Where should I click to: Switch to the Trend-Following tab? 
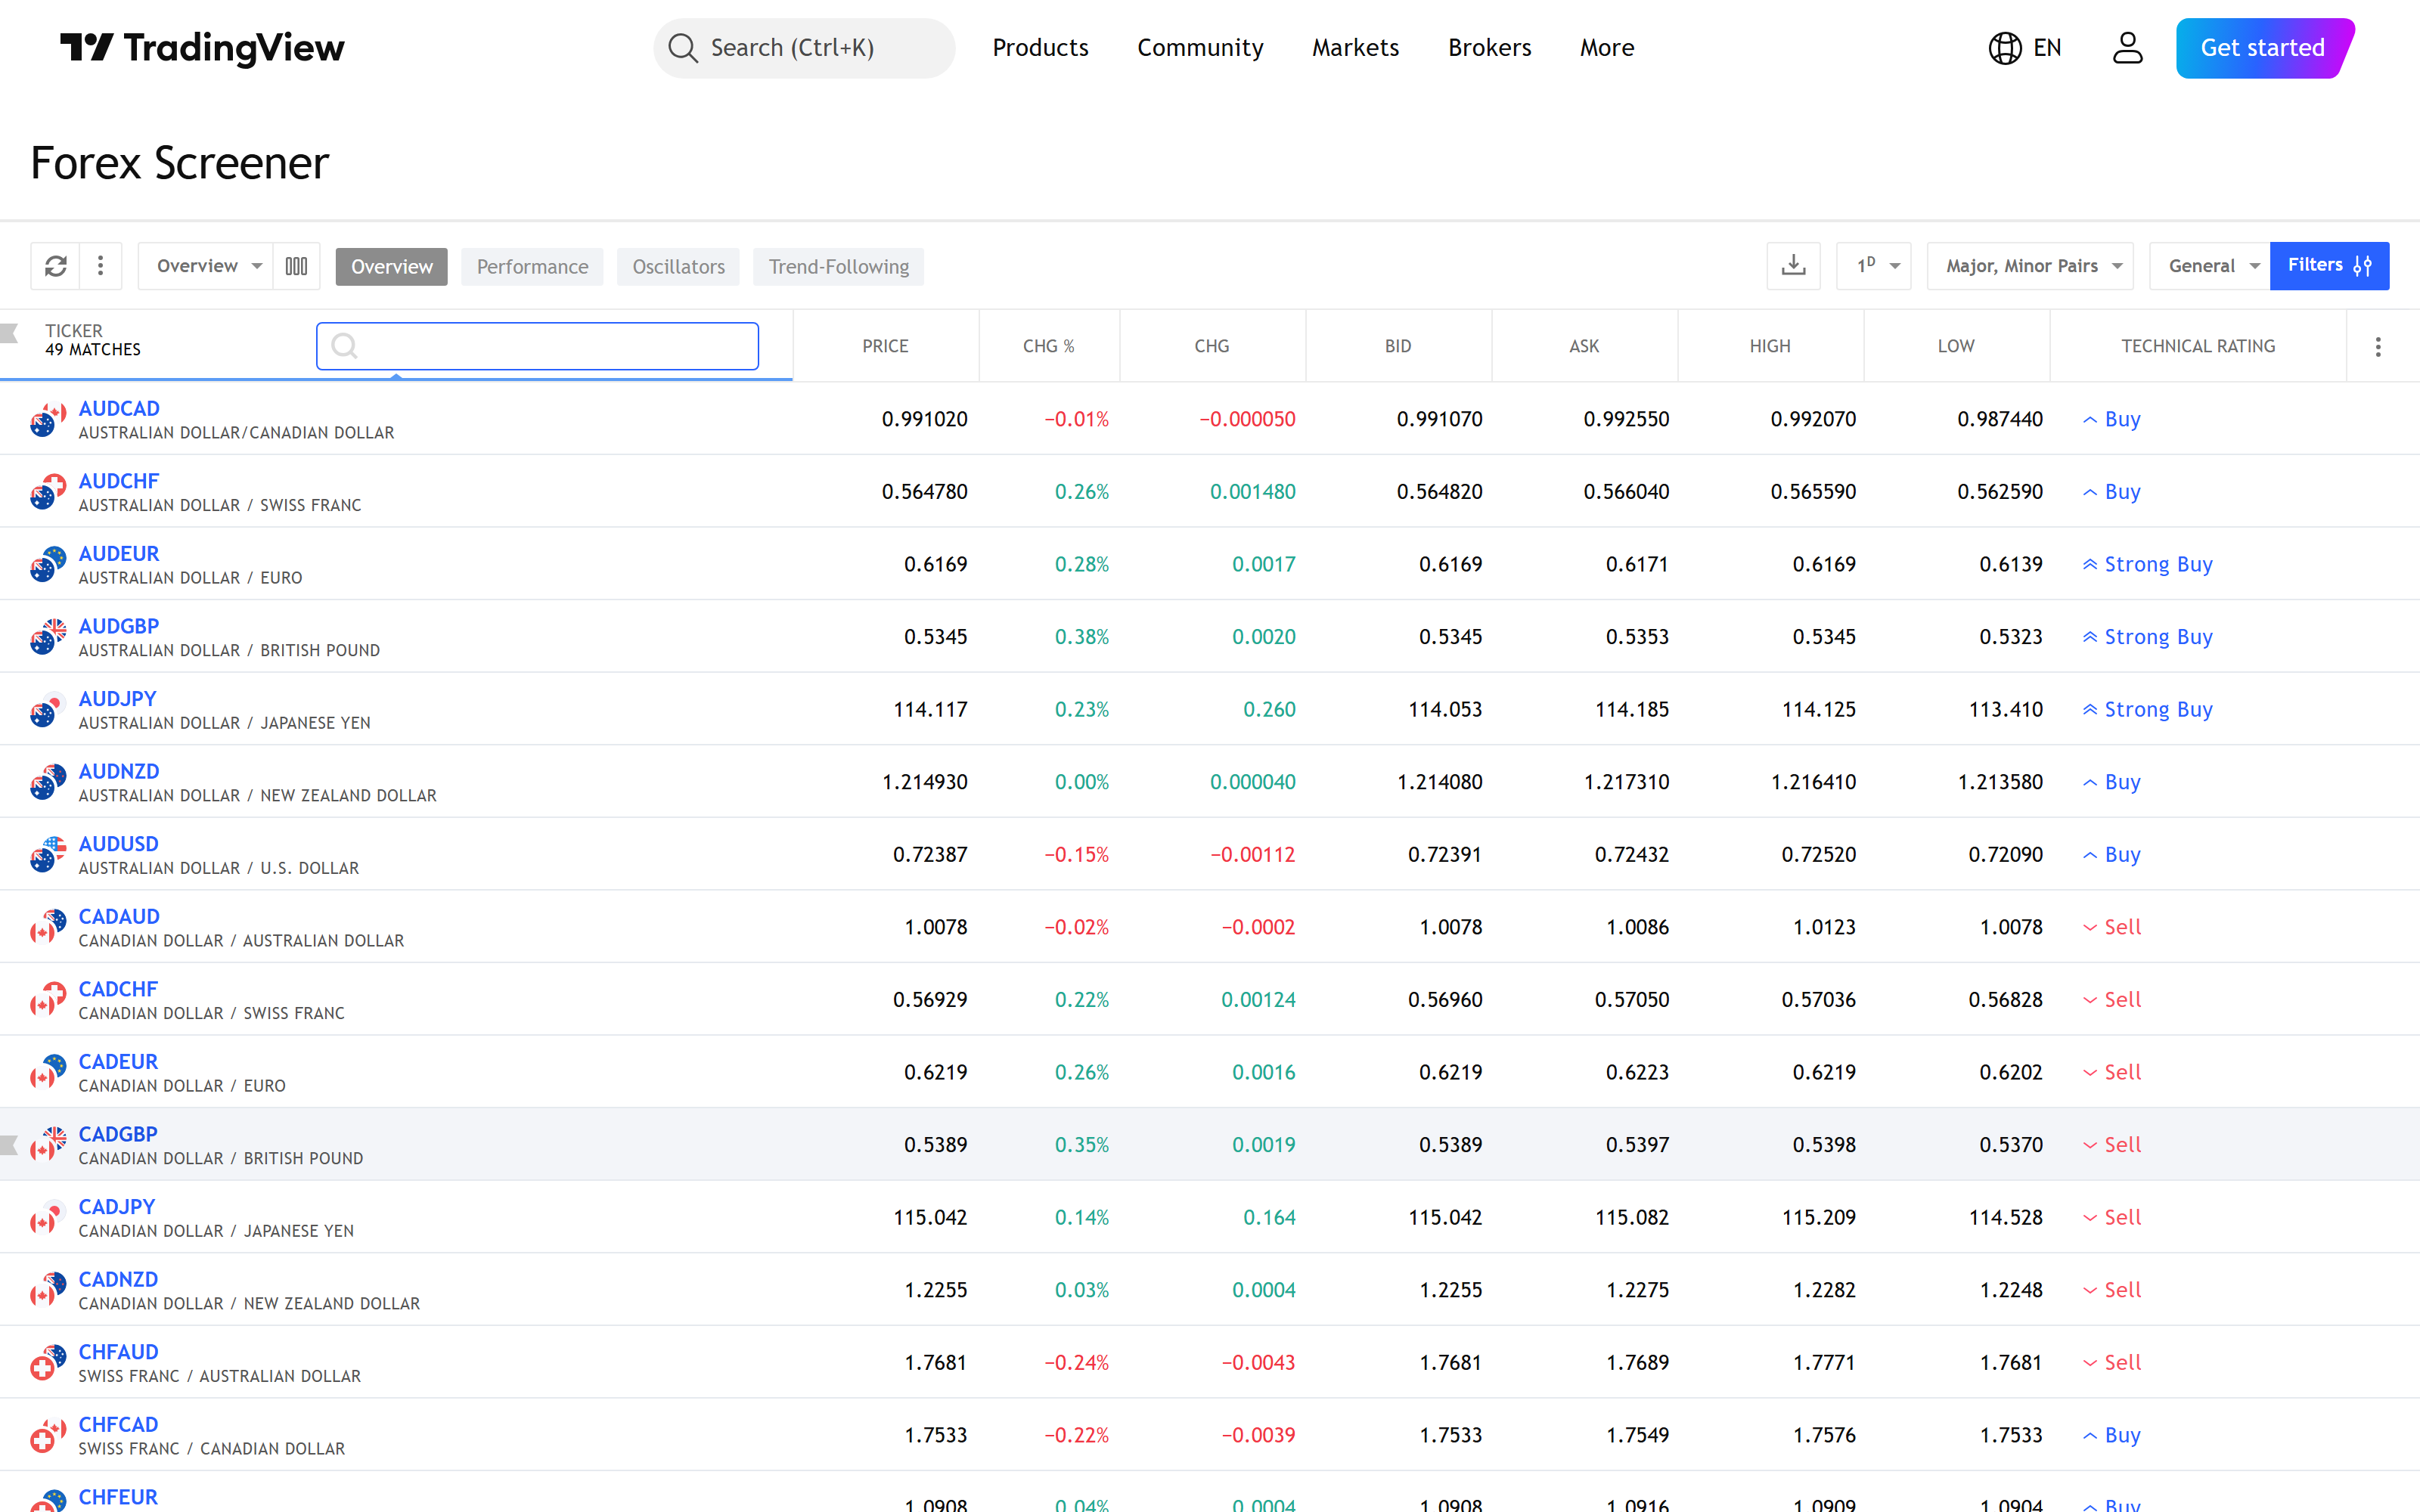tap(838, 267)
